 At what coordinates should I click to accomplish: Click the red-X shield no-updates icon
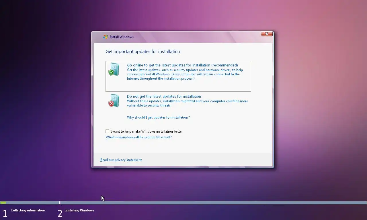(114, 101)
